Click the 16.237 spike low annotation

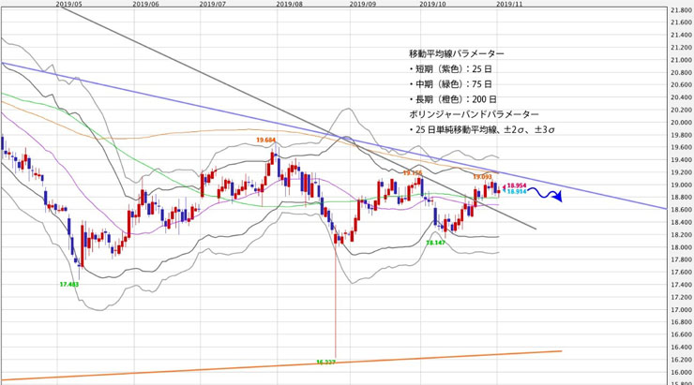coord(325,362)
